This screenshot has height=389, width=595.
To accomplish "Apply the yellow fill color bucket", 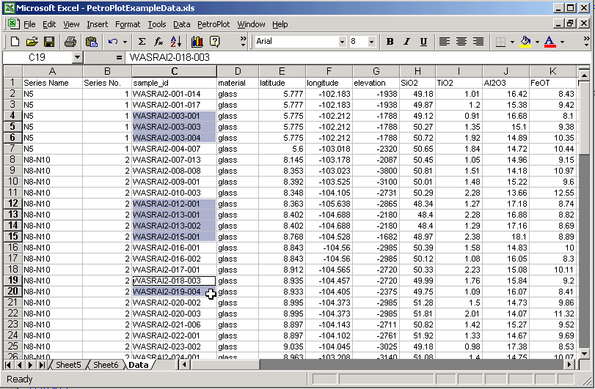I will (x=525, y=42).
